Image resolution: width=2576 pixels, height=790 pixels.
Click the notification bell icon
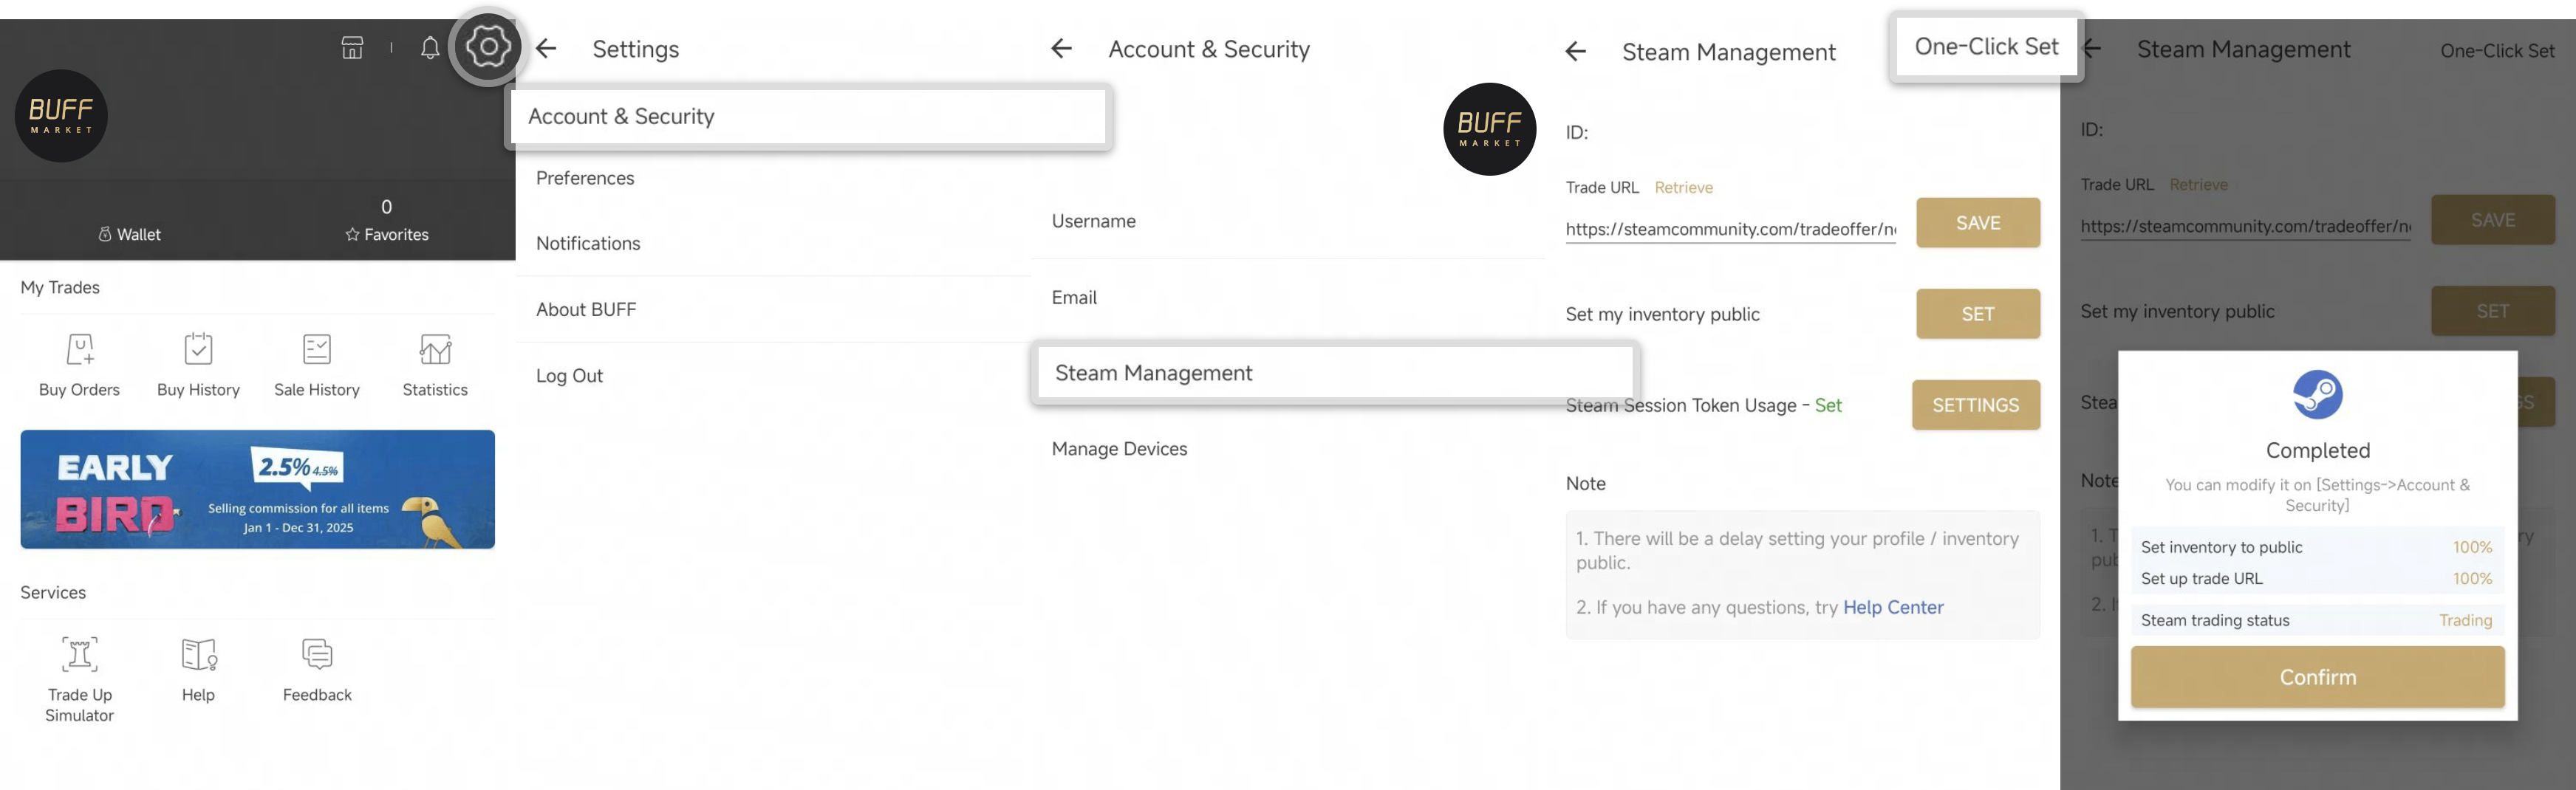430,48
